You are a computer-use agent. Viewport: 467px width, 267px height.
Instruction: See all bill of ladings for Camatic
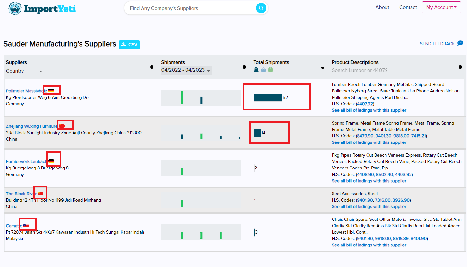(369, 245)
